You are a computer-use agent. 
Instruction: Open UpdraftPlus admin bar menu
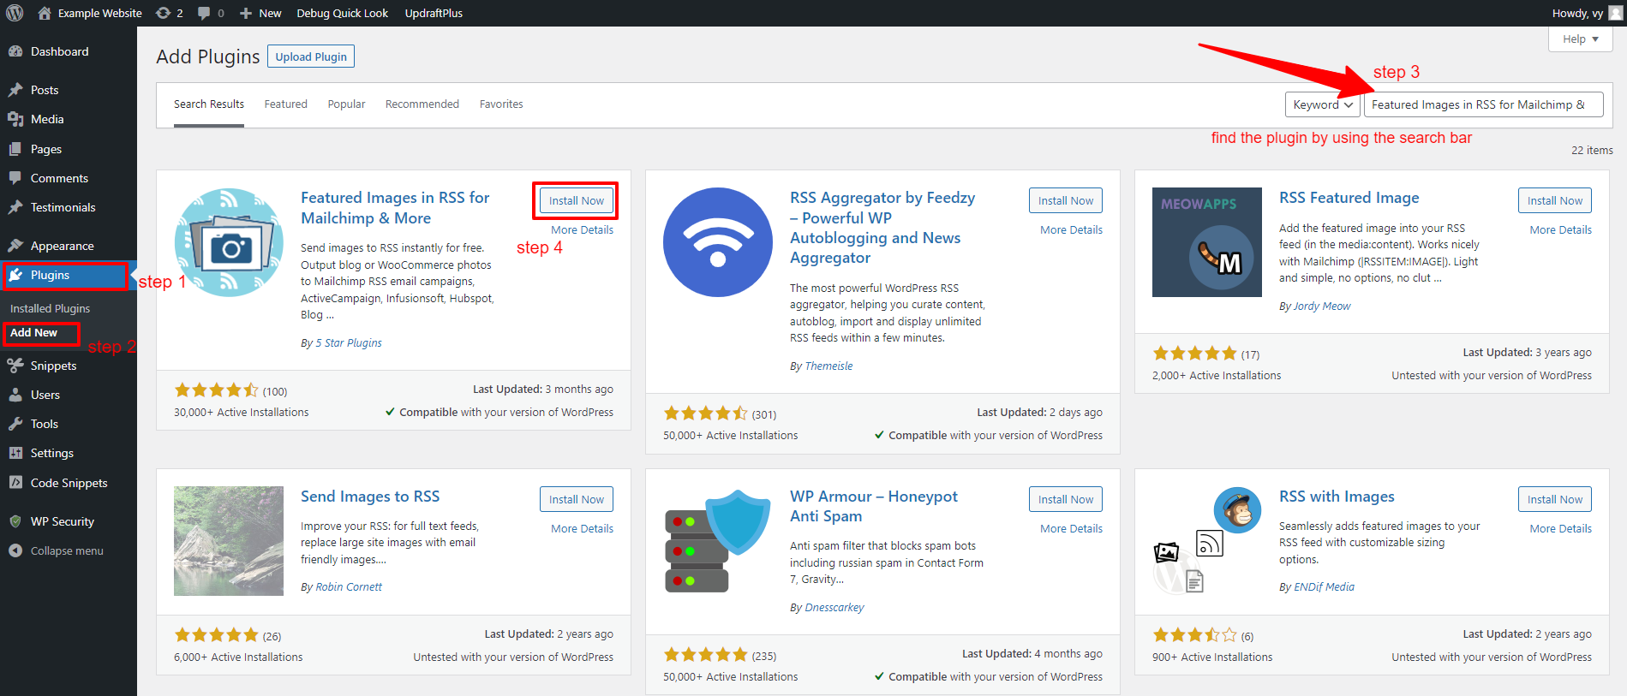point(434,13)
